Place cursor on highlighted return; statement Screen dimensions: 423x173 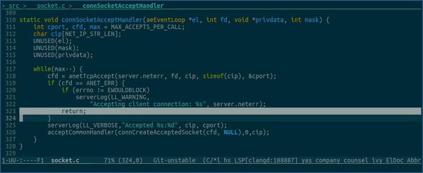click(x=74, y=111)
